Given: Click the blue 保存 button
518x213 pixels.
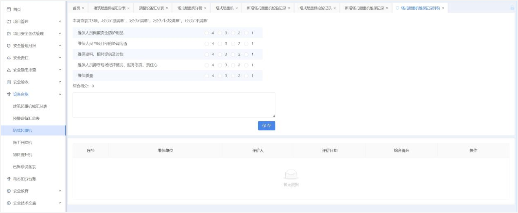Looking at the screenshot, I should 266,126.
